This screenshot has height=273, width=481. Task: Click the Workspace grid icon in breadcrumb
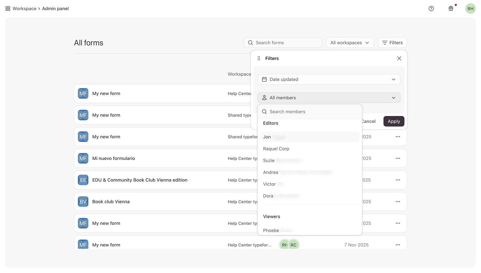[8, 9]
